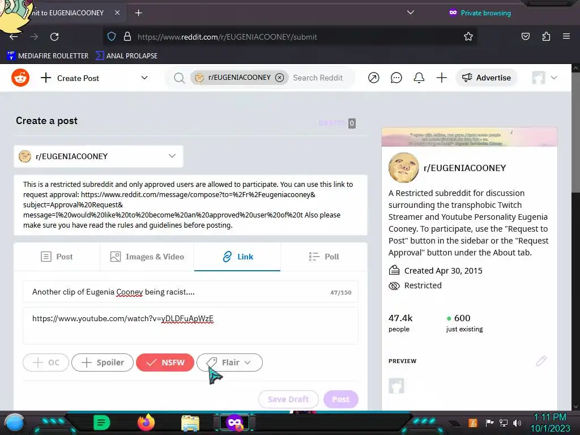This screenshot has height=435, width=580.
Task: Open the Reddit chat bubble icon
Action: point(396,78)
